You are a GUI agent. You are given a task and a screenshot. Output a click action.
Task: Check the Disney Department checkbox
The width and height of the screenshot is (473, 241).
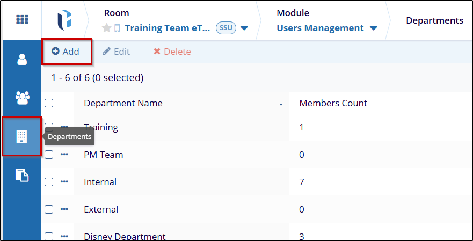(x=49, y=236)
